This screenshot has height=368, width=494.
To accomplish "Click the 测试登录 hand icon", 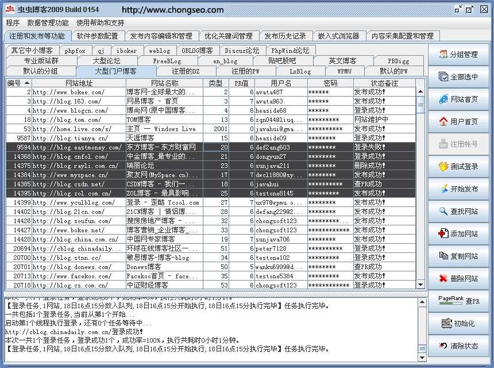I will pos(443,166).
